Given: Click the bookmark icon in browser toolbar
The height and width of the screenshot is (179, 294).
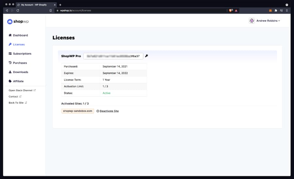Looking at the screenshot, I should (51, 10).
